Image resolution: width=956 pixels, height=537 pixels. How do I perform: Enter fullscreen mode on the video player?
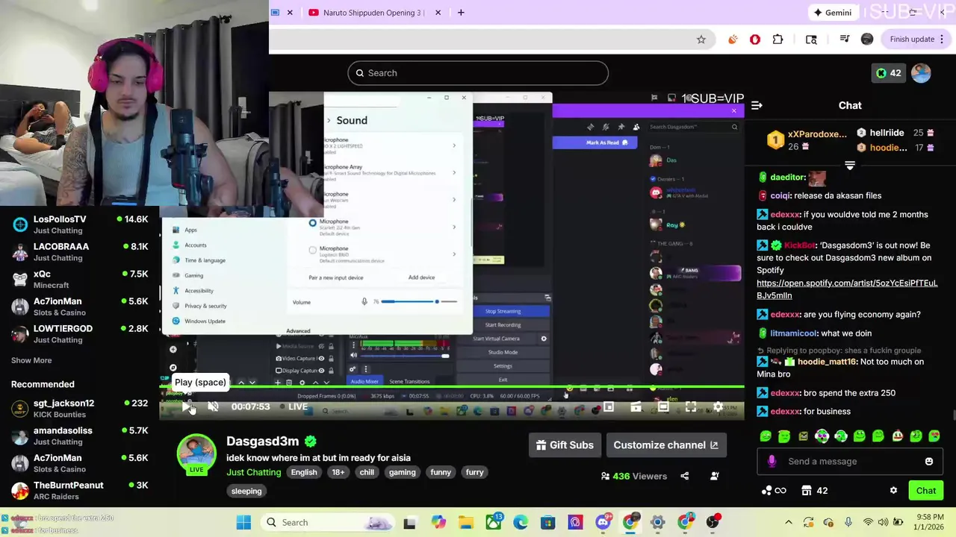tap(690, 406)
